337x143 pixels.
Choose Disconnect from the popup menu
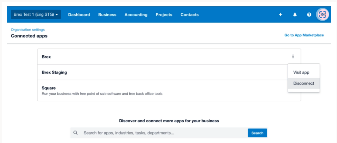coord(304,83)
